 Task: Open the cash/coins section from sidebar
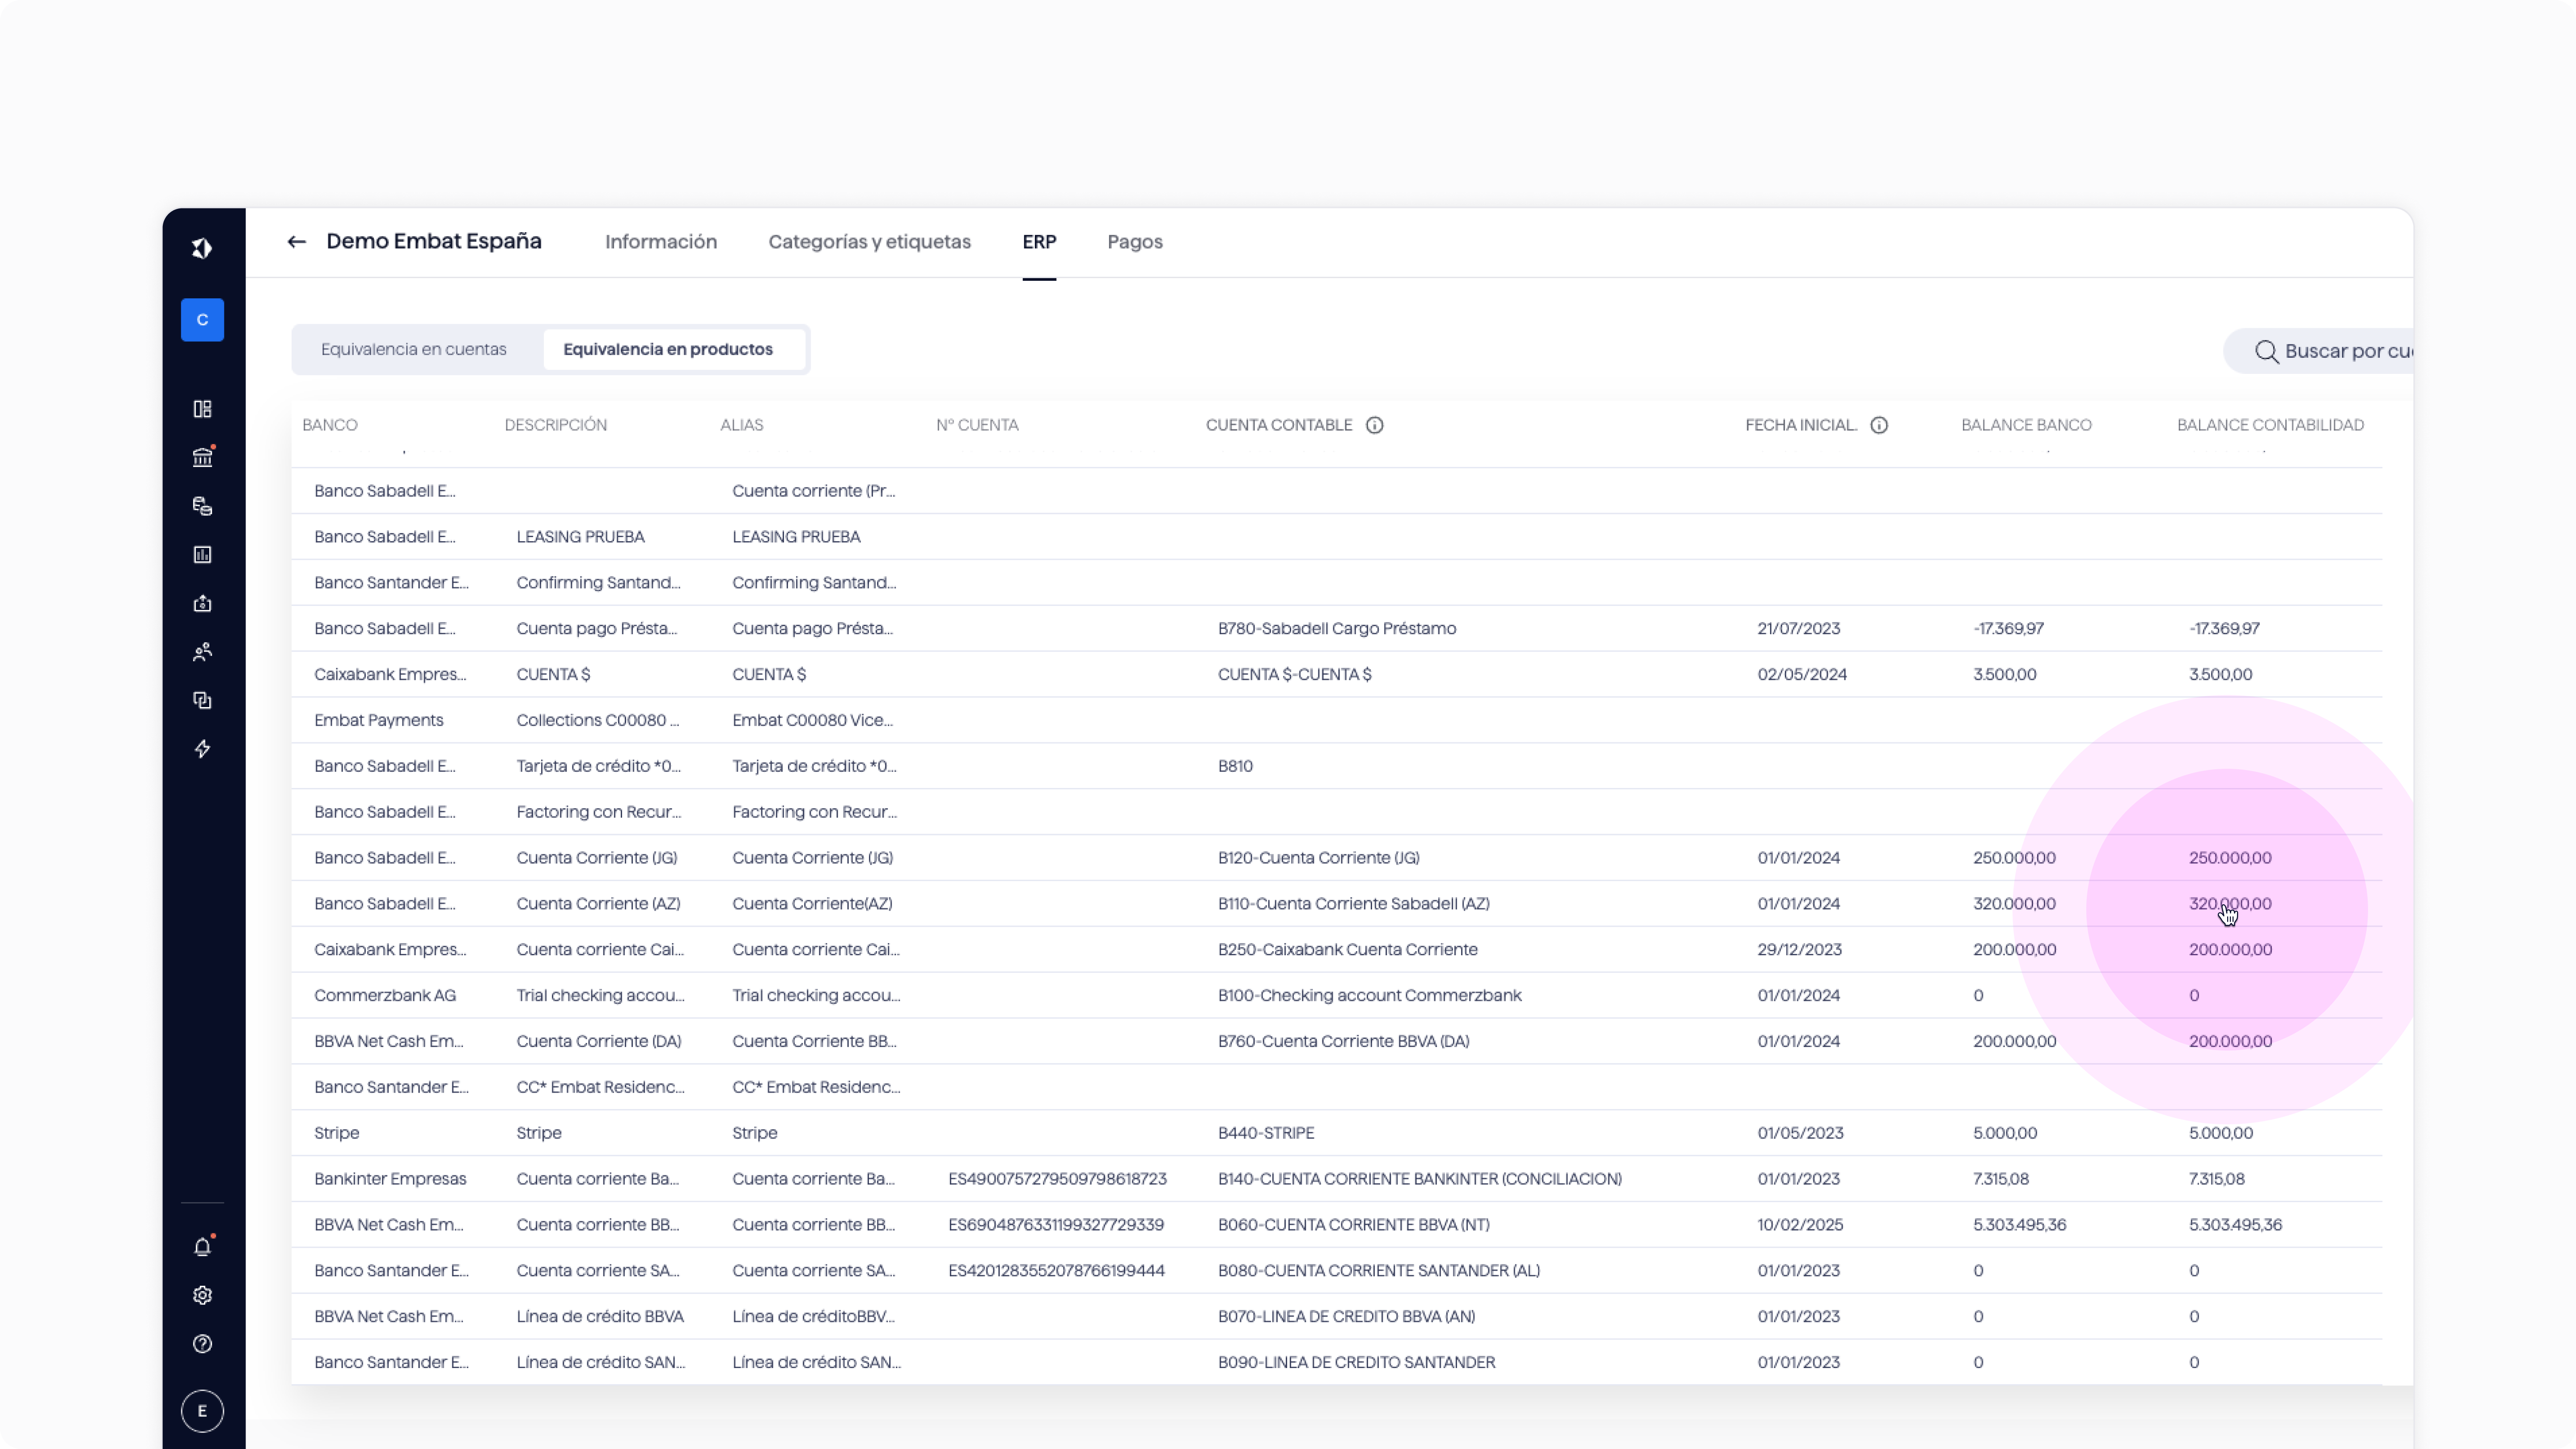click(202, 506)
